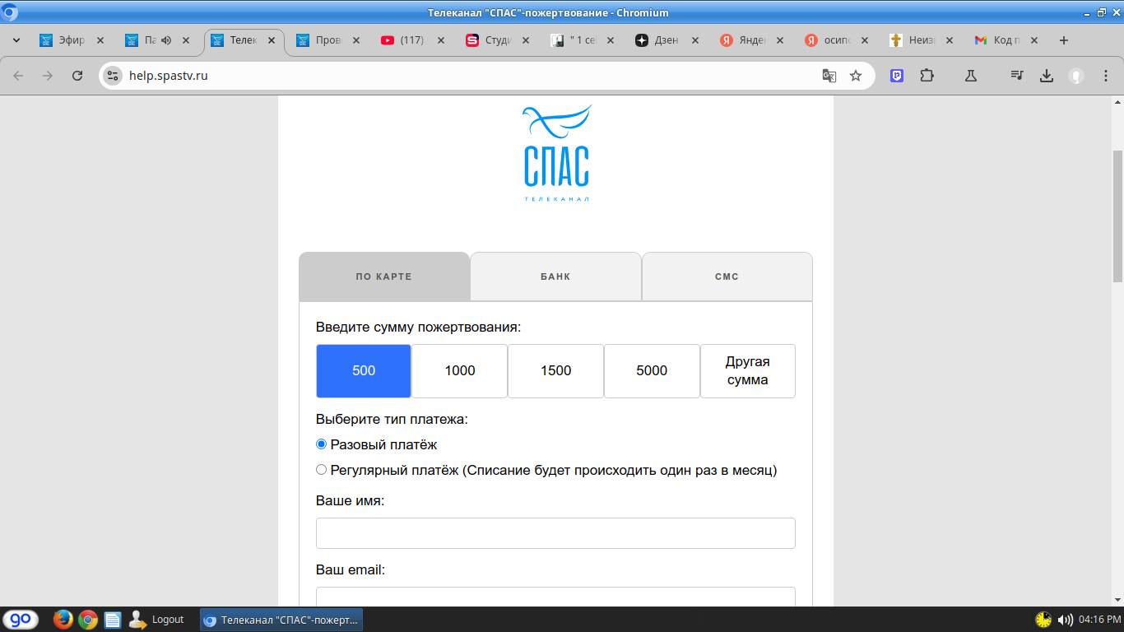Open the media control icon

1017,76
